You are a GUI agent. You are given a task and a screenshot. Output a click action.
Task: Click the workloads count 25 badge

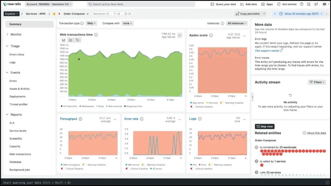[128, 14]
